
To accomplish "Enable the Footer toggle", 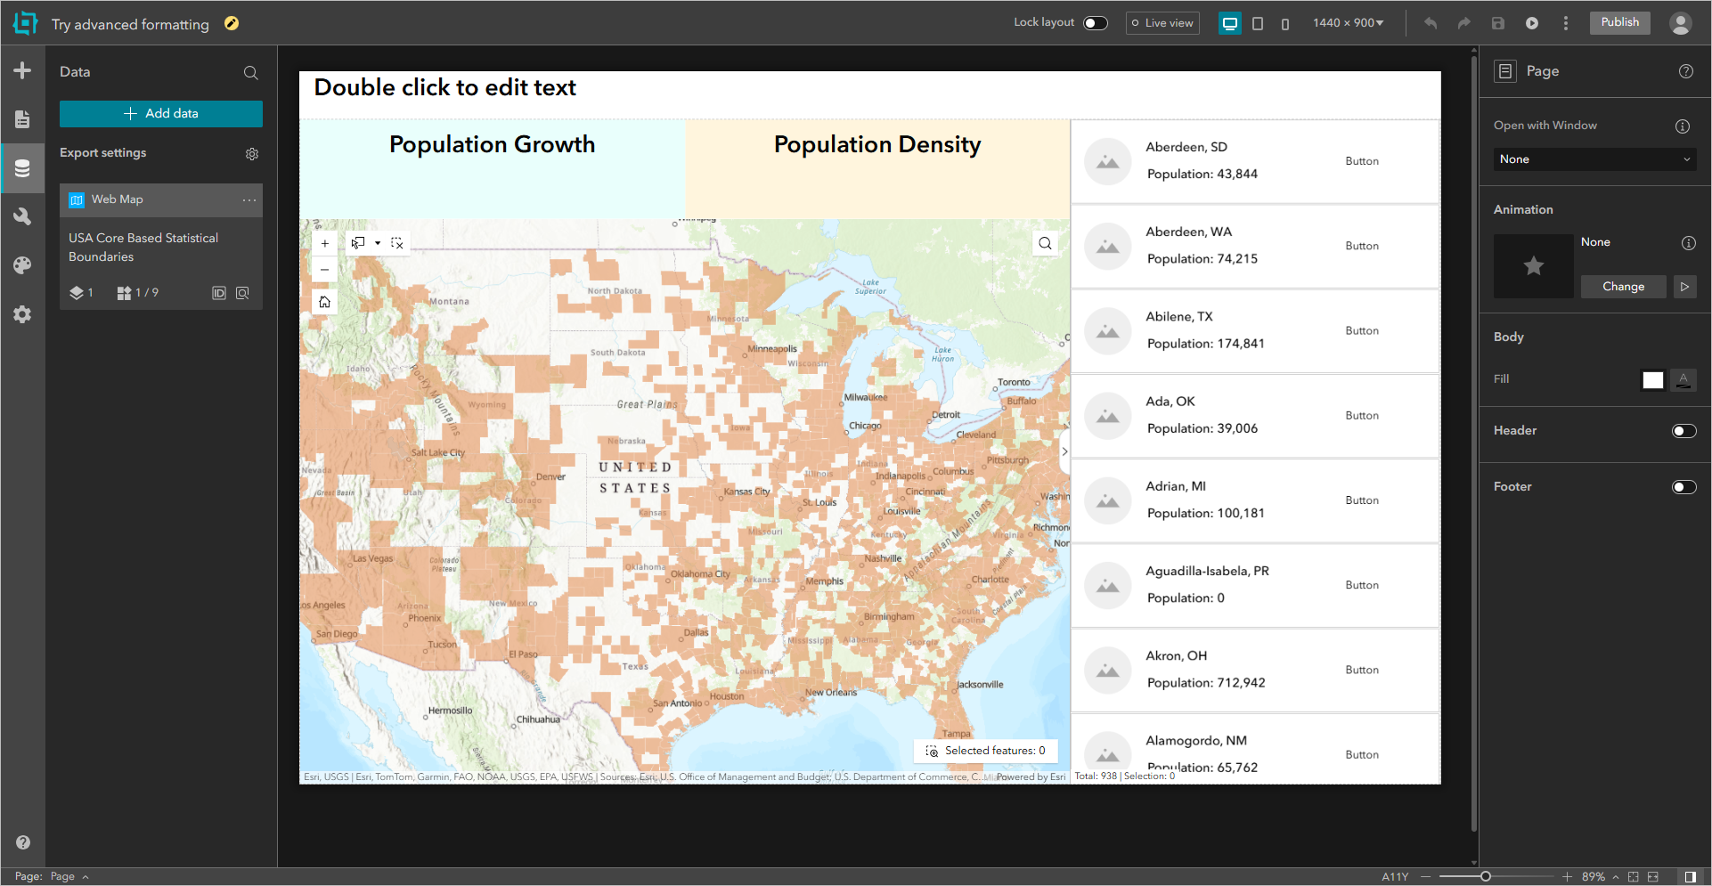I will (1684, 487).
